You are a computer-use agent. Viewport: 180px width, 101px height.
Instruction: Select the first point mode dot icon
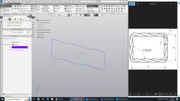click(4, 19)
